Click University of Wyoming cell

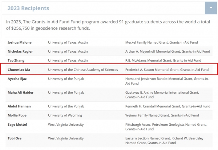click(65, 115)
